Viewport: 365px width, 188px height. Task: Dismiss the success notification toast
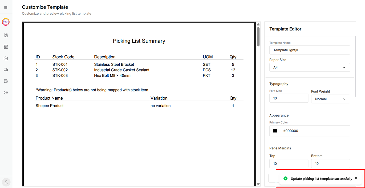click(x=356, y=178)
